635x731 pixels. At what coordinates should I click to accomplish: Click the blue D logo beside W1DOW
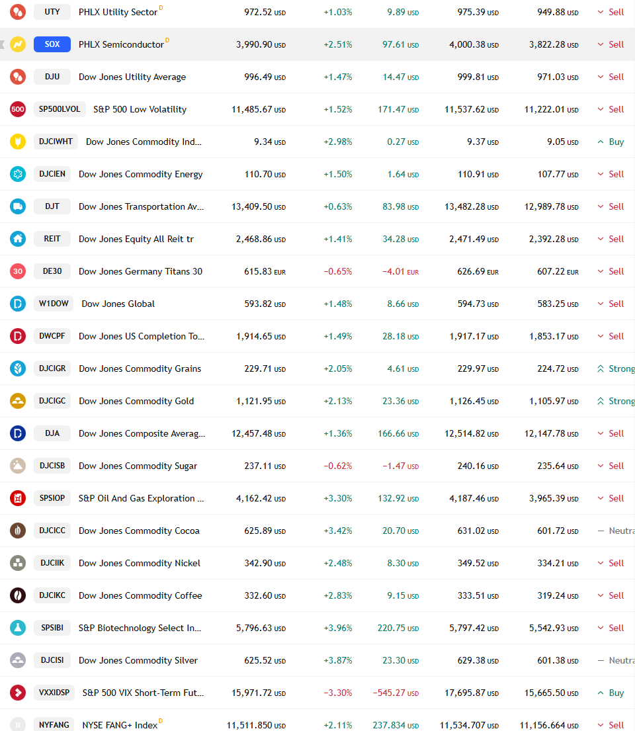click(18, 304)
